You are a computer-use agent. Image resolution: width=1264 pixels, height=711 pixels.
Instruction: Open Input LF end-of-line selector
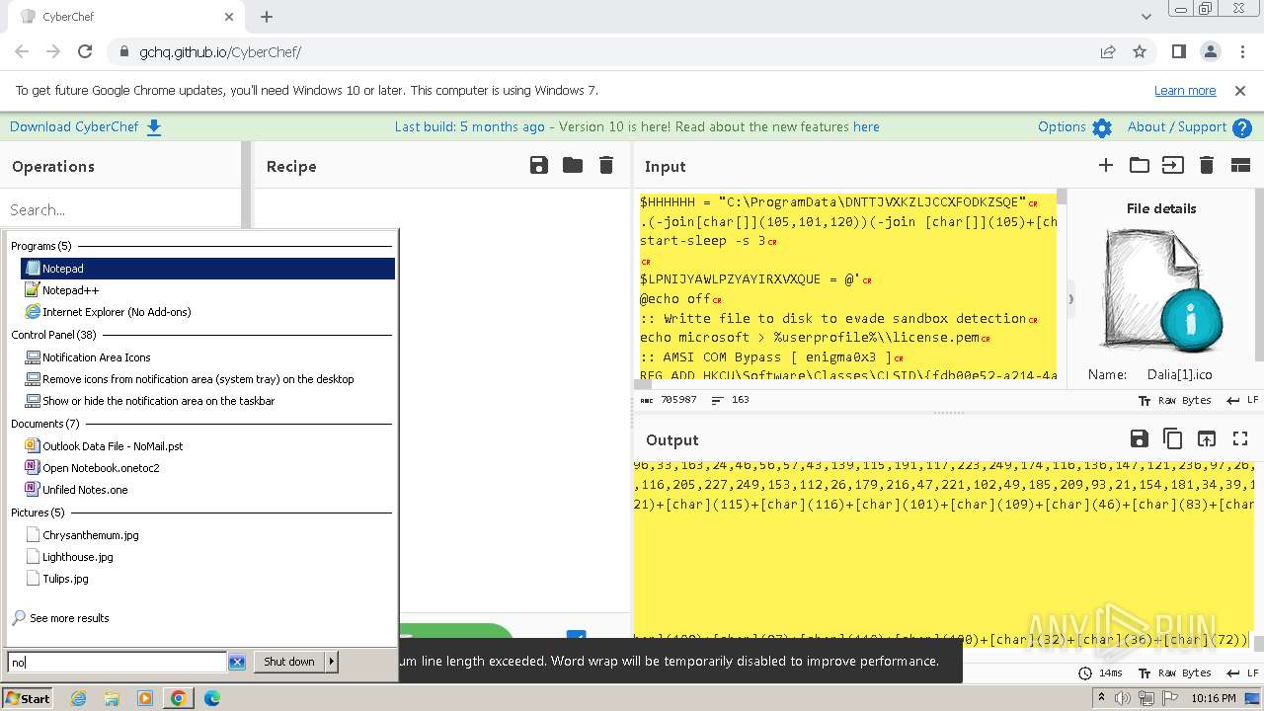pyautogui.click(x=1242, y=400)
